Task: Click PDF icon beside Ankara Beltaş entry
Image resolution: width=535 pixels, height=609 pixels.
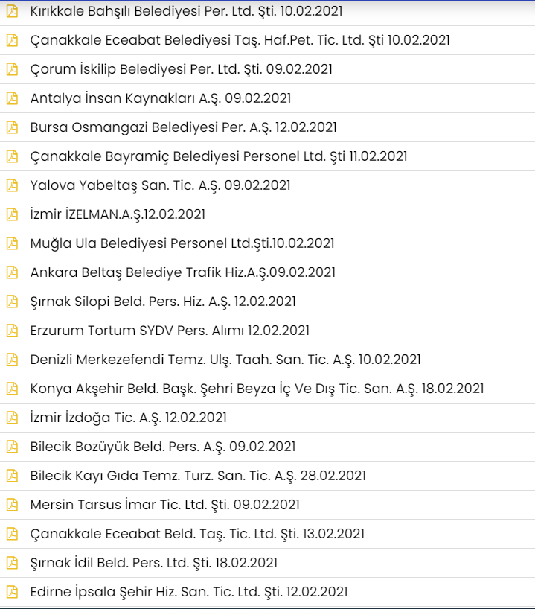Action: [x=12, y=272]
